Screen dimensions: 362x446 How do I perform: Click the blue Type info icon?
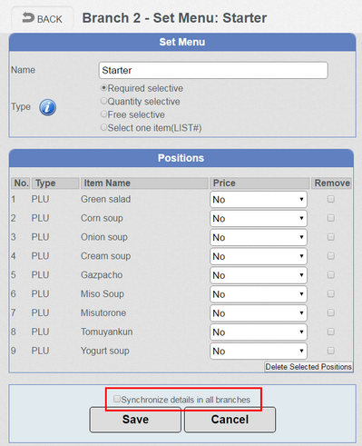point(47,107)
